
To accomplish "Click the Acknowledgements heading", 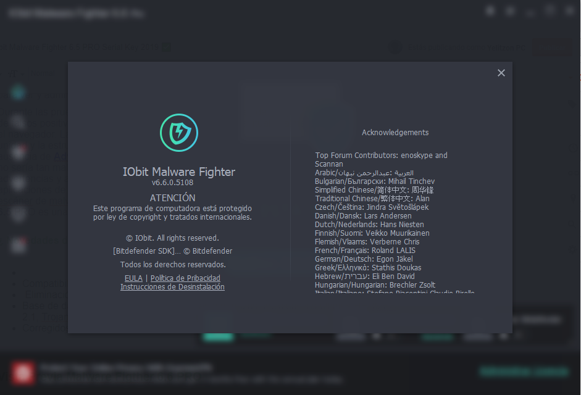I will pos(395,132).
